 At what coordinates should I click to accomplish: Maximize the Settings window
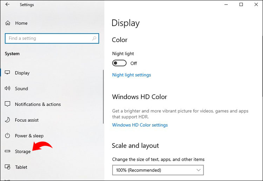[241, 5]
